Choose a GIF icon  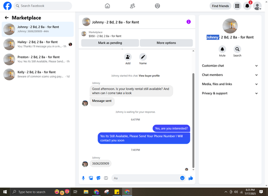(106, 178)
